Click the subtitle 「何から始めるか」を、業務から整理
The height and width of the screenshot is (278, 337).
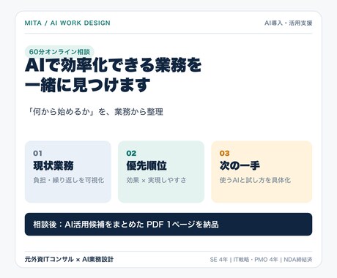tap(95, 112)
